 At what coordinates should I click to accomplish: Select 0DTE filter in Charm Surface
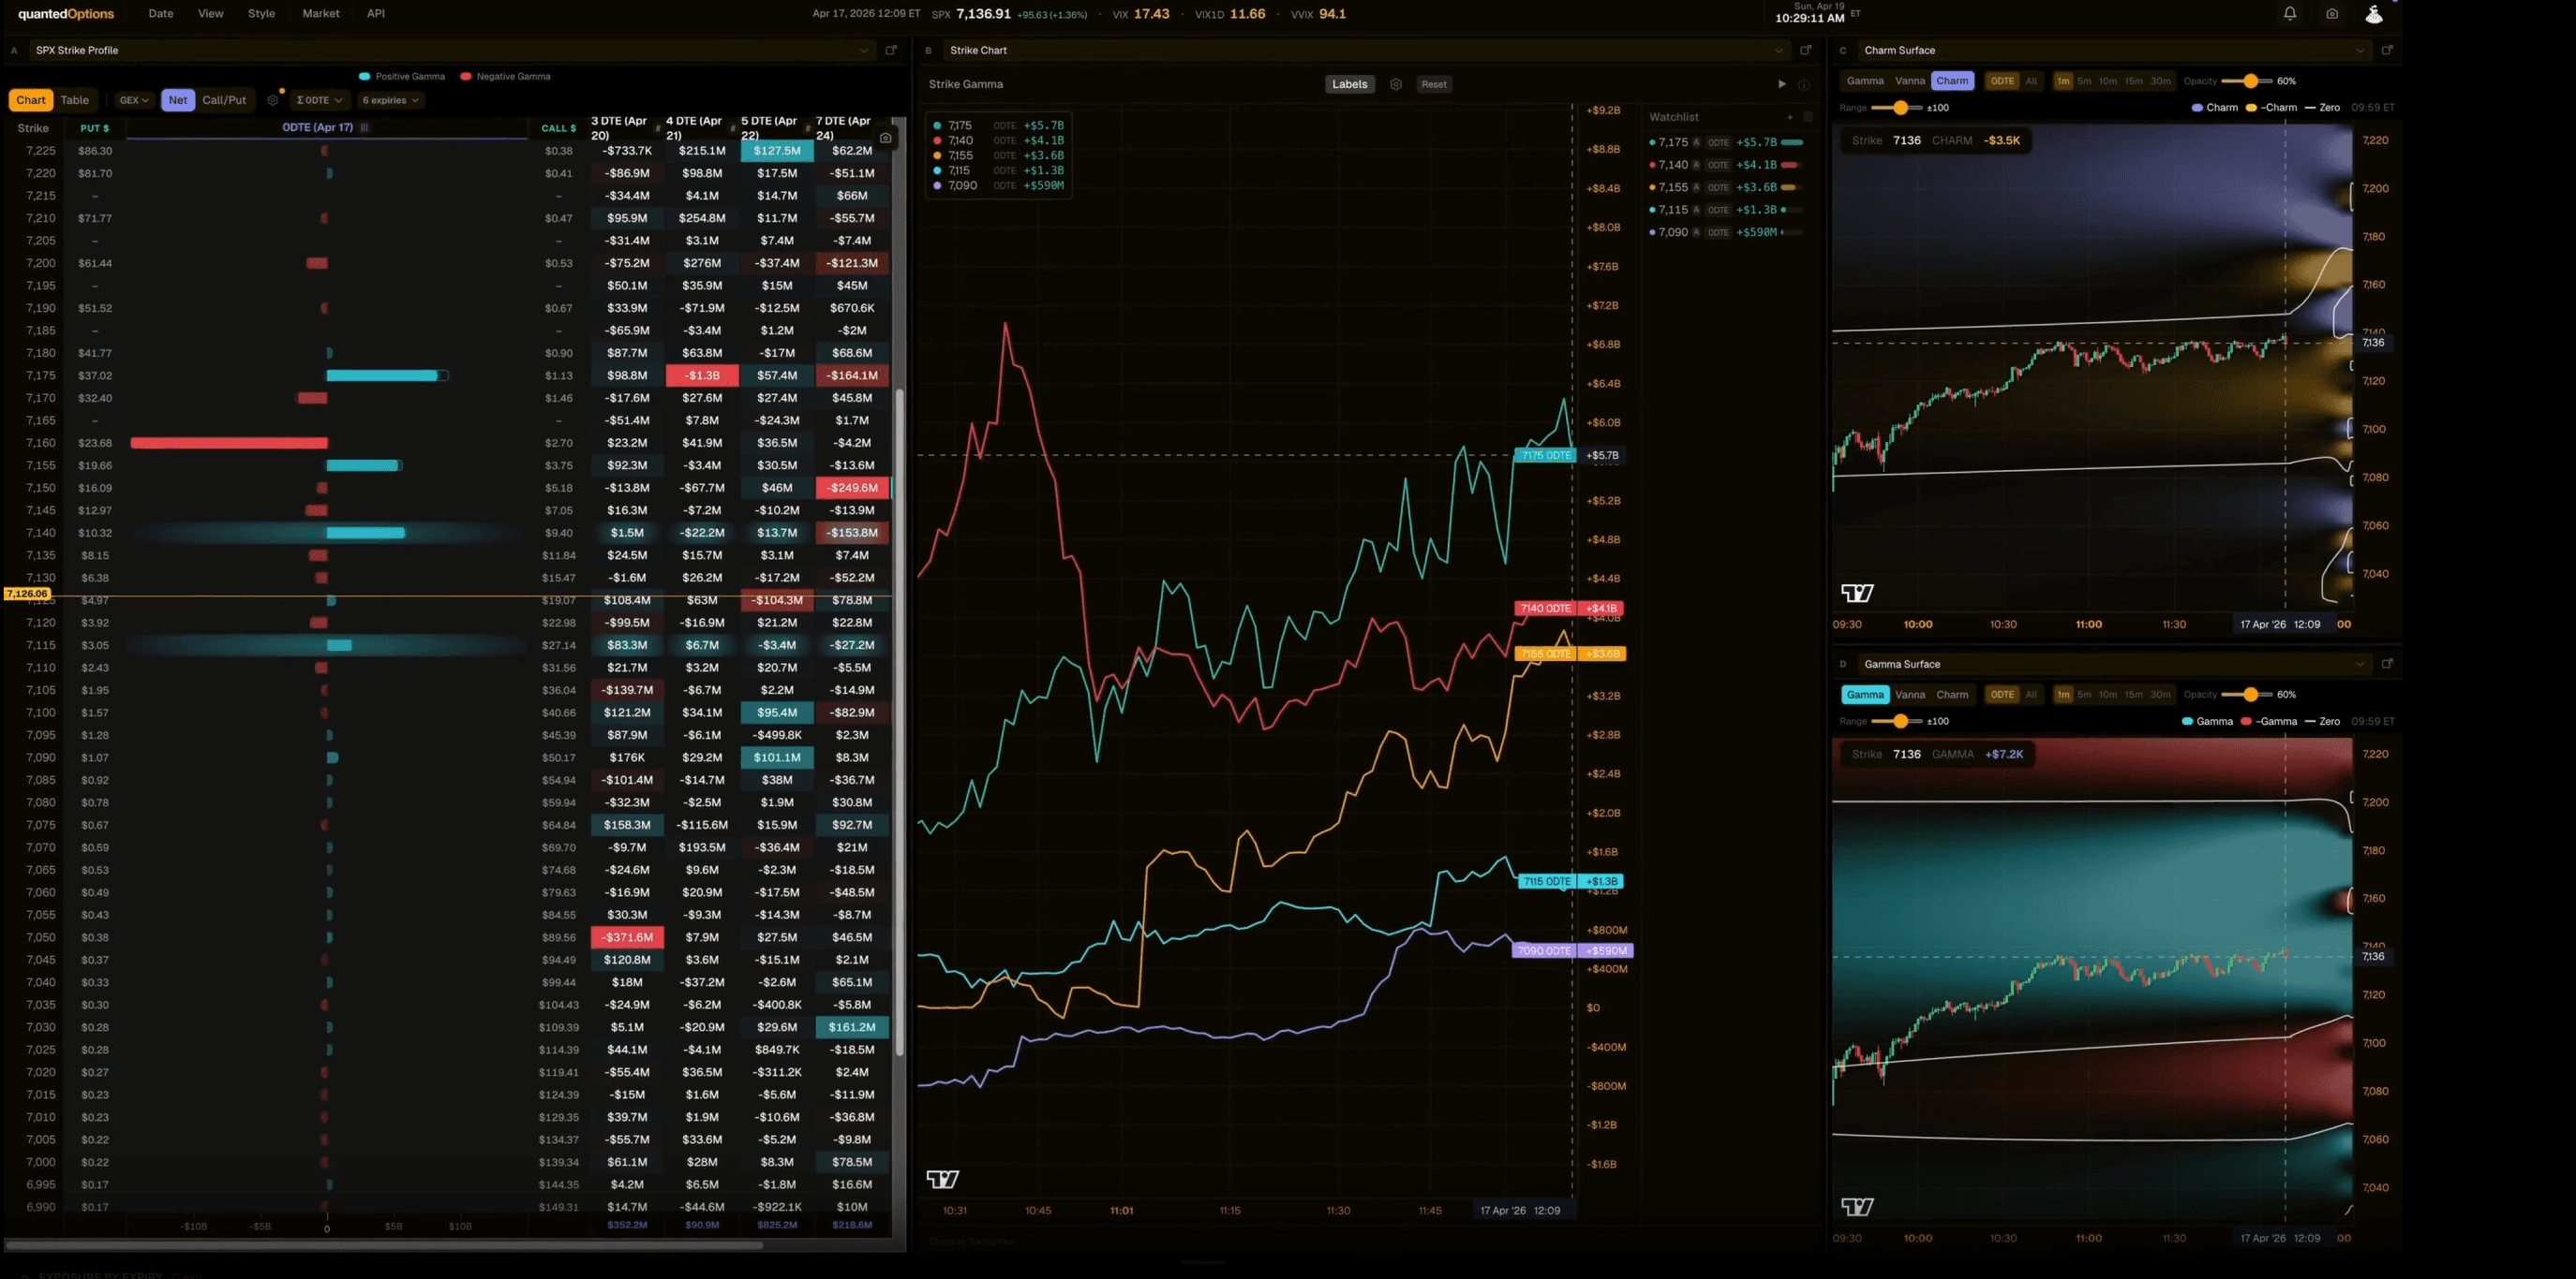point(2002,81)
